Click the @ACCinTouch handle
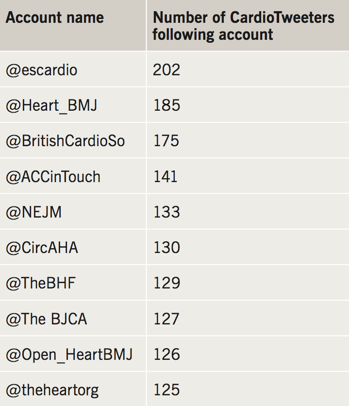This screenshot has width=349, height=406. point(53,176)
